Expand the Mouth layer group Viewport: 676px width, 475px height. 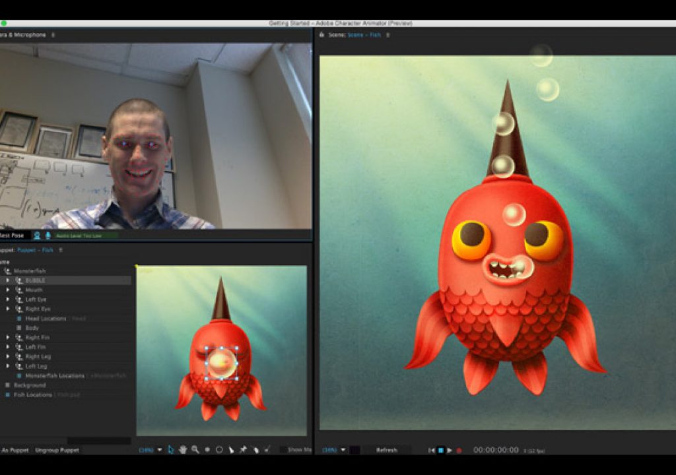click(x=7, y=290)
